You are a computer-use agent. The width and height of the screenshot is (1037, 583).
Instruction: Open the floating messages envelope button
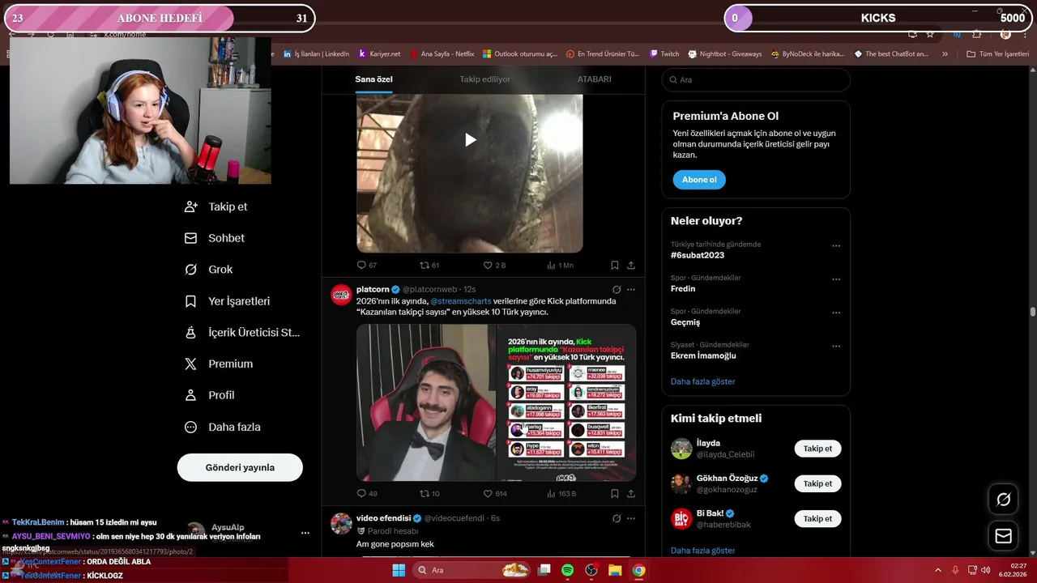[1003, 536]
